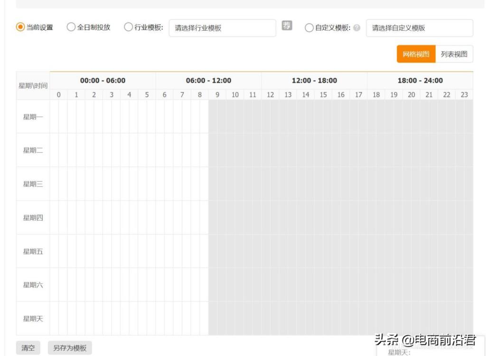The image size is (486, 356).
Task: Choose the 自定义模板 radio option
Action: point(309,28)
